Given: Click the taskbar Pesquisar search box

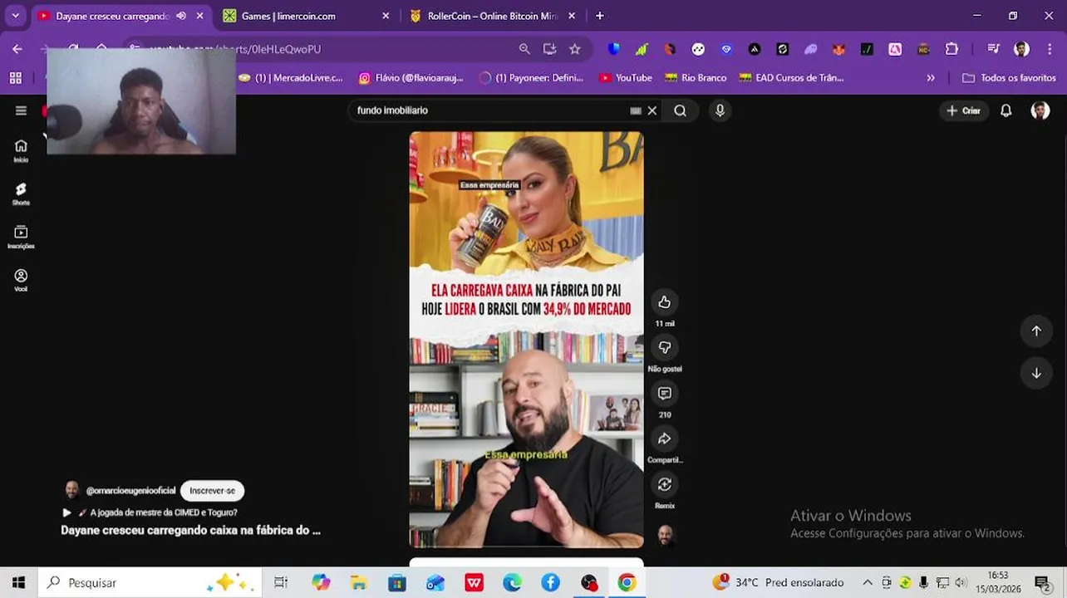Looking at the screenshot, I should pos(150,582).
